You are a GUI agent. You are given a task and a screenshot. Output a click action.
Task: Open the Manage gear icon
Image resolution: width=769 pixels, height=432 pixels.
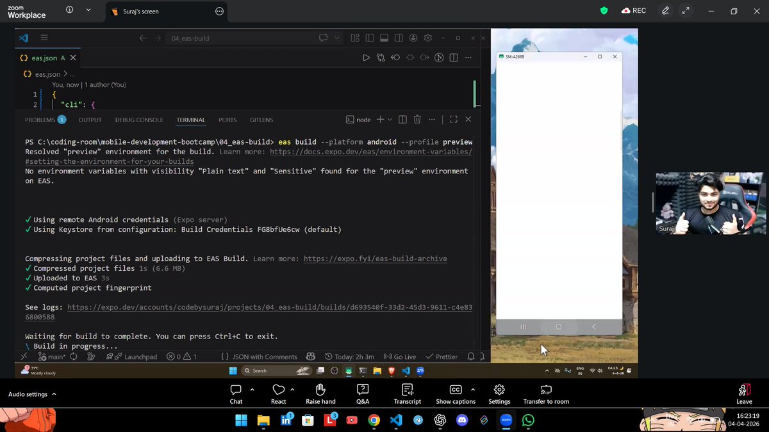pyautogui.click(x=428, y=38)
